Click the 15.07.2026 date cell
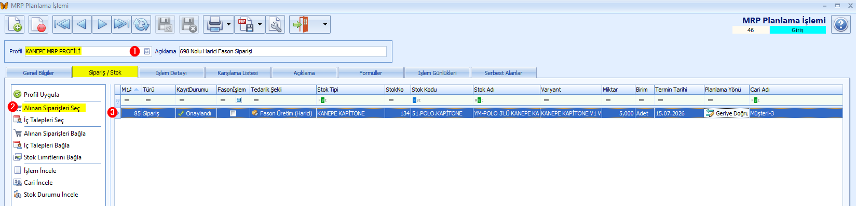Image resolution: width=856 pixels, height=206 pixels. [679, 113]
